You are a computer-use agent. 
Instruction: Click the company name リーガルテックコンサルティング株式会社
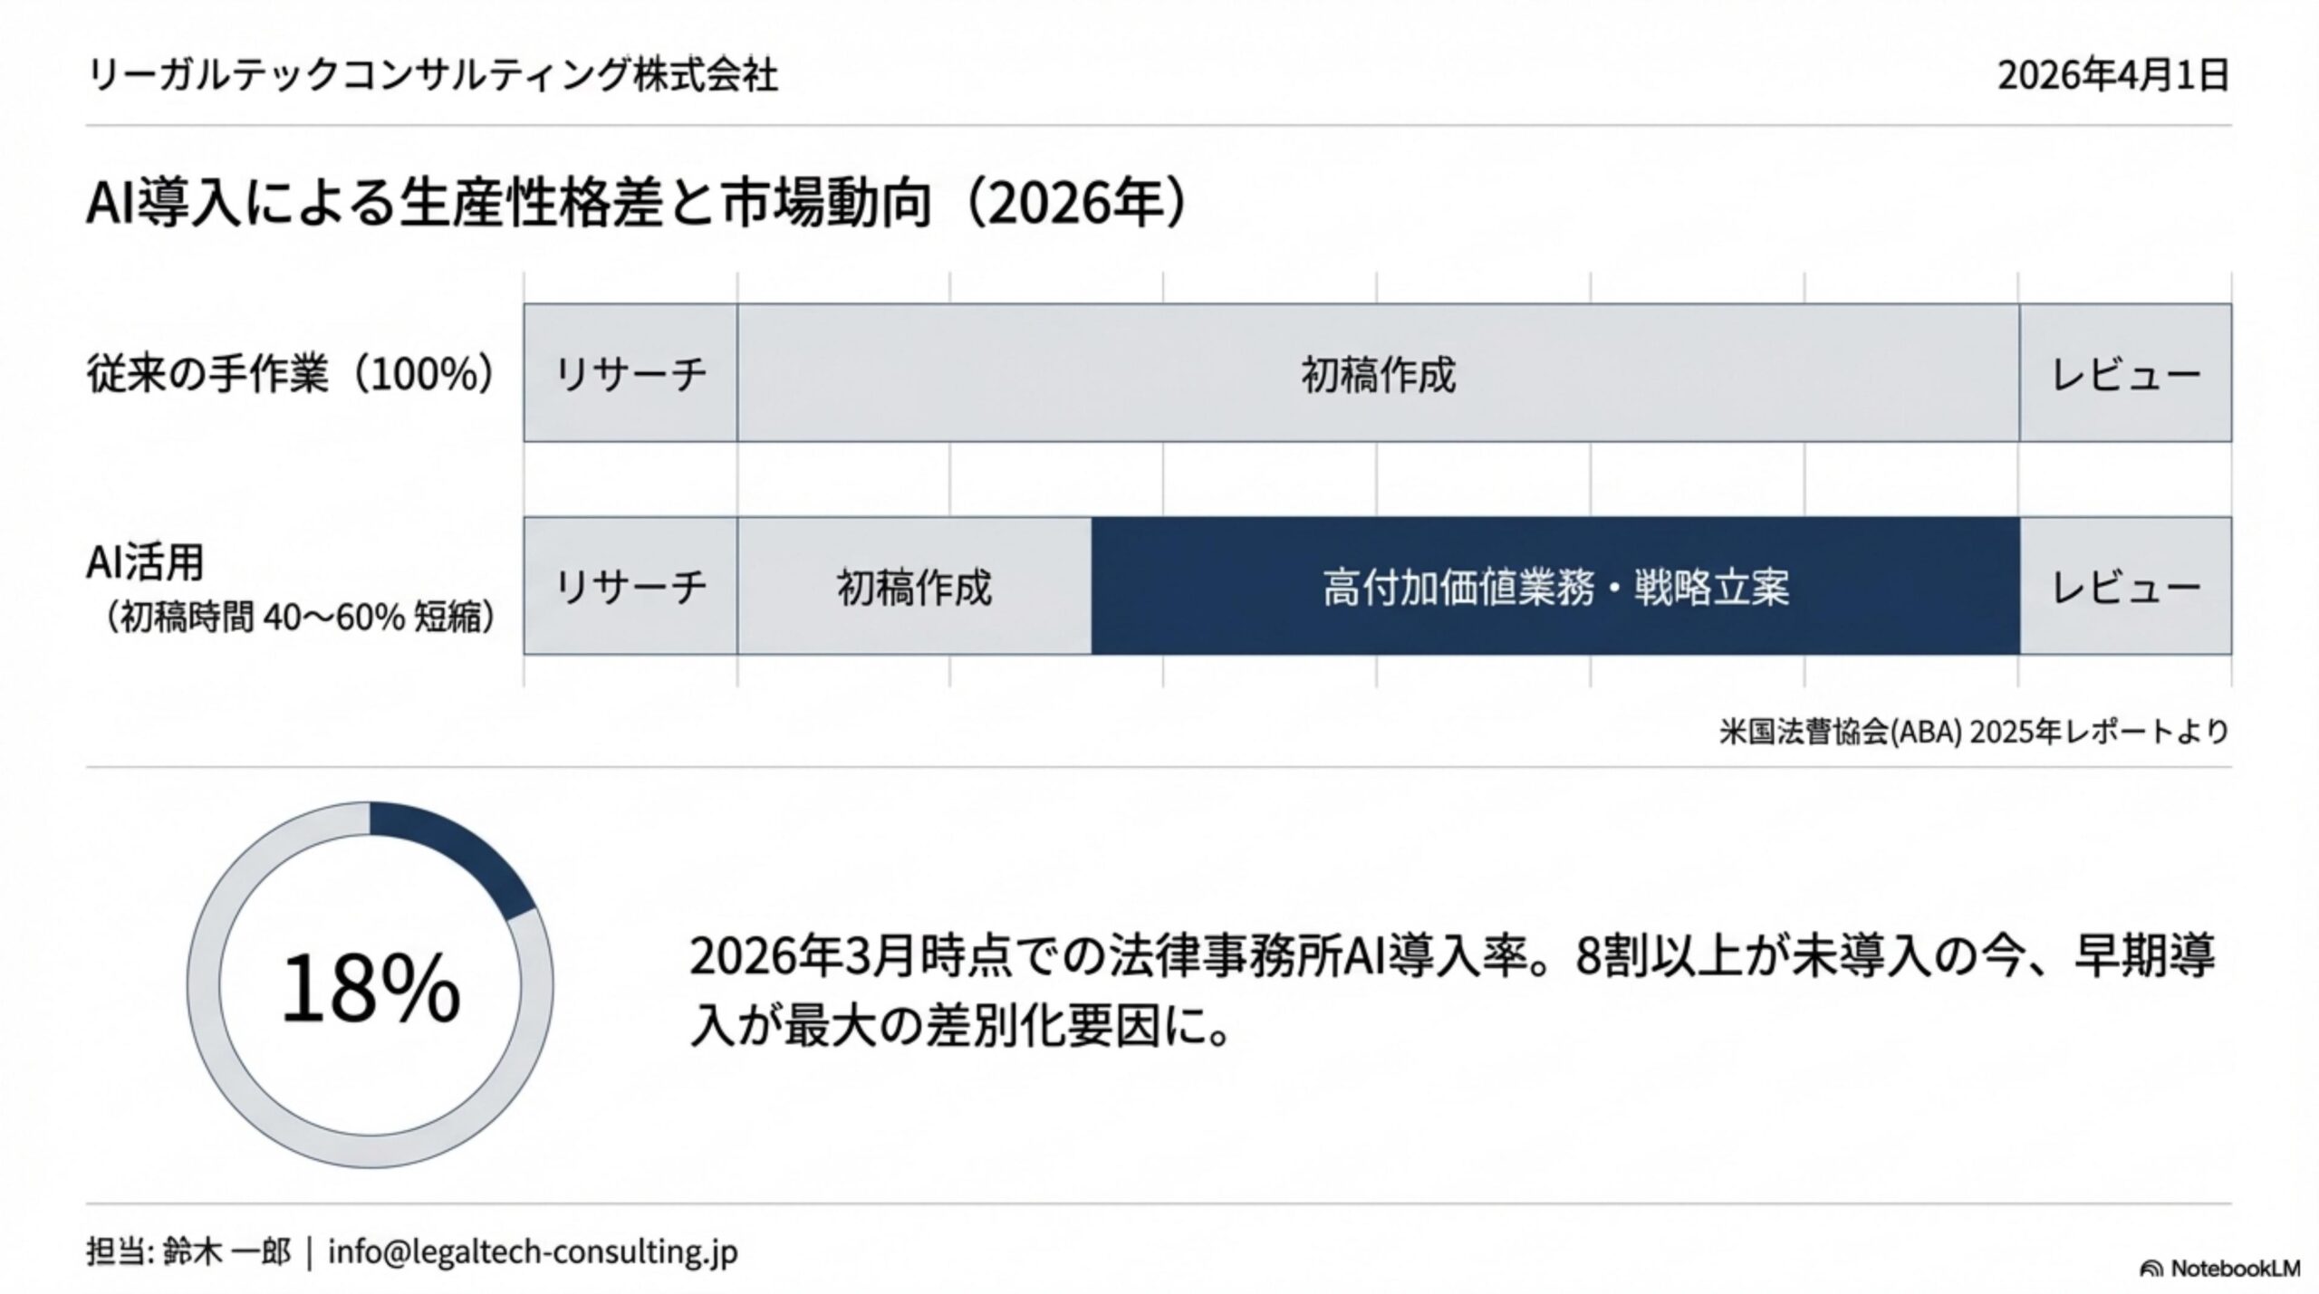pos(432,76)
